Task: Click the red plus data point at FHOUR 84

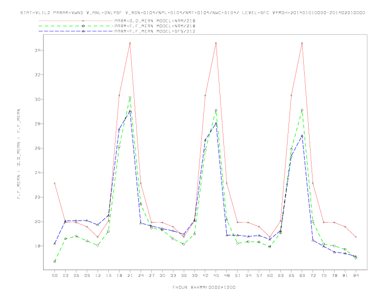Action: click(x=356, y=237)
